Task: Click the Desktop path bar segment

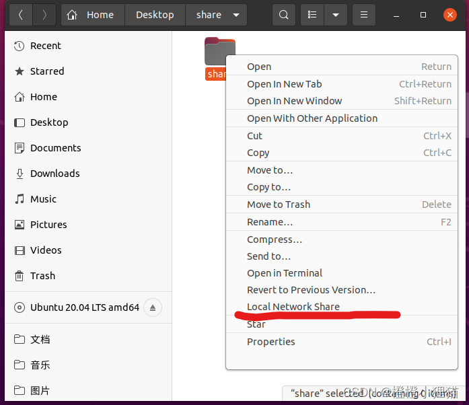Action: click(x=155, y=15)
